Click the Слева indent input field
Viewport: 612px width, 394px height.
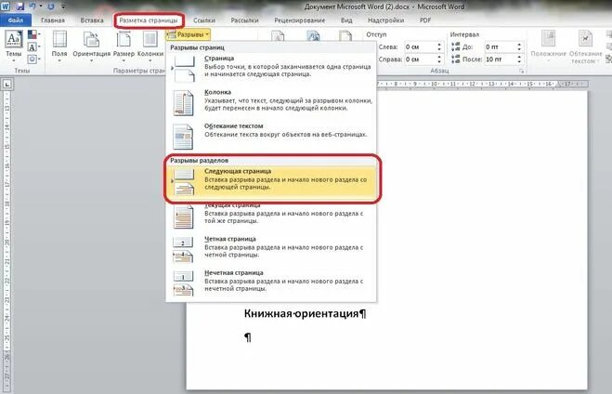(x=420, y=46)
